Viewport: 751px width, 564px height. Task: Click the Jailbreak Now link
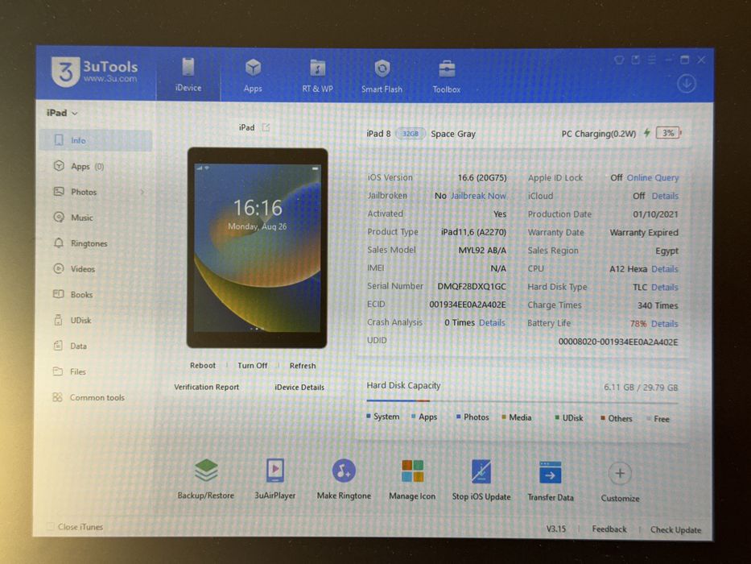pos(478,196)
